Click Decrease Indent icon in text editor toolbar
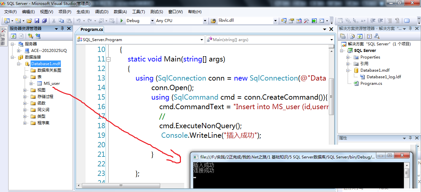 coord(373,20)
